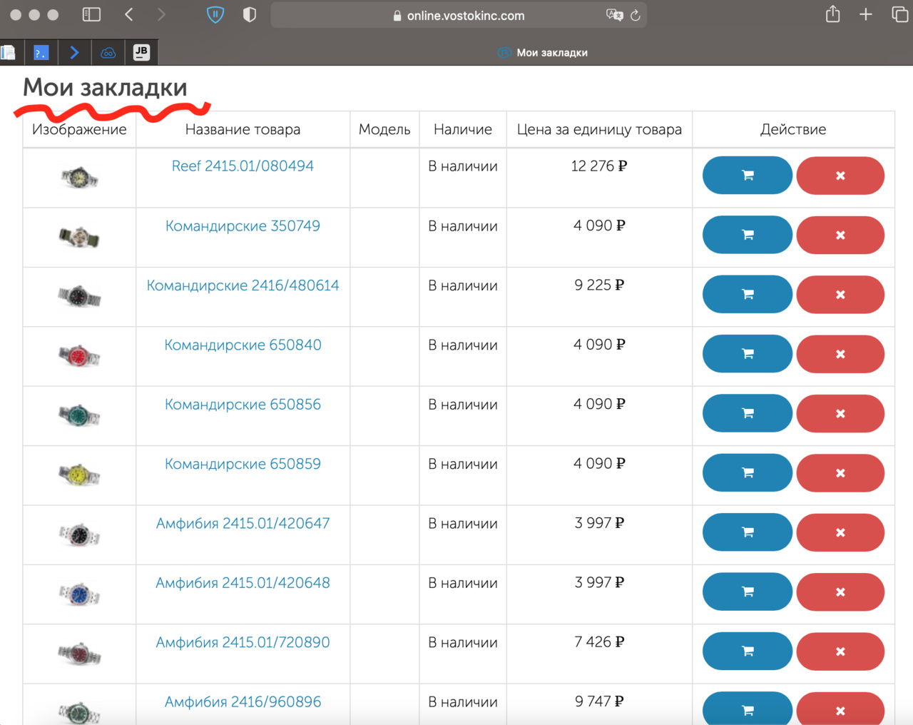Delete Командирские 650840 bookmark with red X

[x=840, y=354]
